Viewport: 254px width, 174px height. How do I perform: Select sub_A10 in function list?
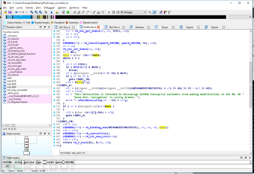tap(11, 81)
